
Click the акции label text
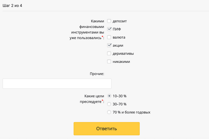point(118,46)
